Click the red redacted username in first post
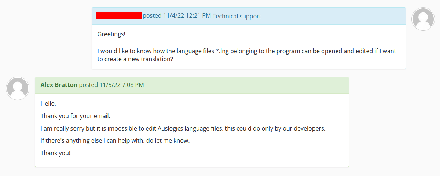The width and height of the screenshot is (440, 176). click(x=119, y=16)
